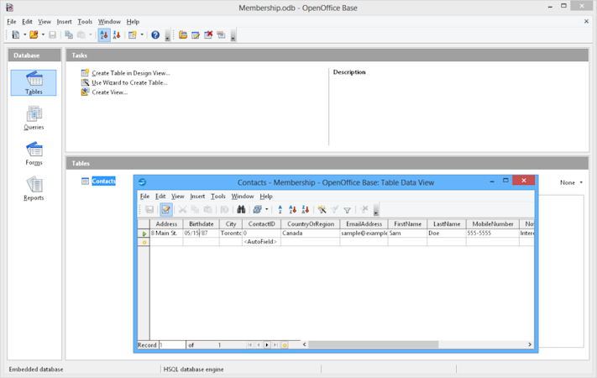Click the Paste icon in main toolbar

(81, 34)
